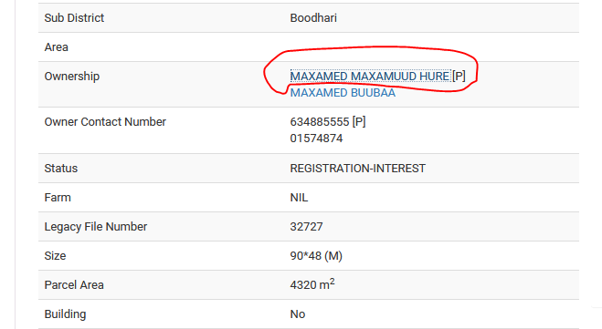Screen dimensions: 602x329
Task: Click the Farm value NIL
Action: click(299, 198)
